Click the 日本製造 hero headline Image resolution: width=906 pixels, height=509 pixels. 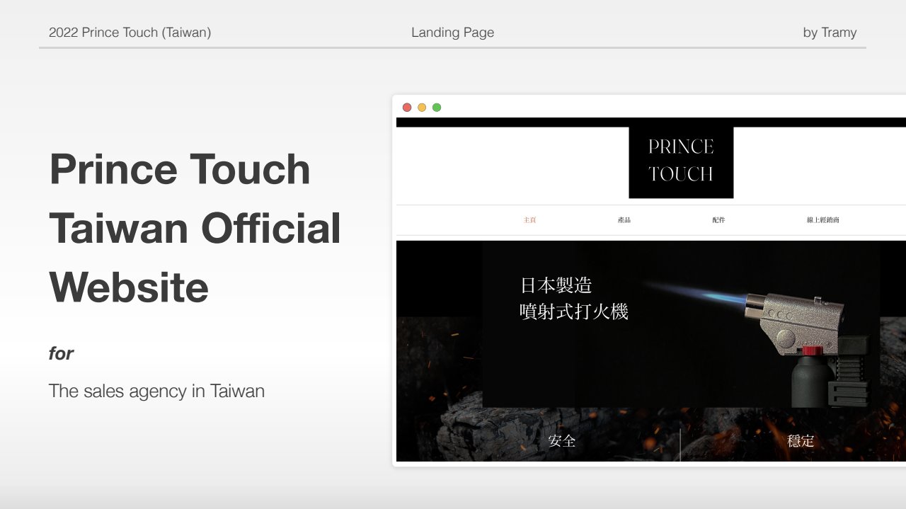coord(556,285)
